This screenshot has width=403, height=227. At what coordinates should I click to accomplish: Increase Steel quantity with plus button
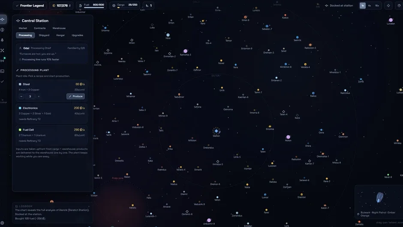[x=39, y=97]
